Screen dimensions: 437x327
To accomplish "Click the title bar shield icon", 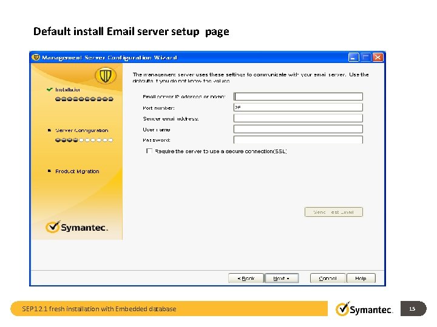I will click(x=36, y=58).
